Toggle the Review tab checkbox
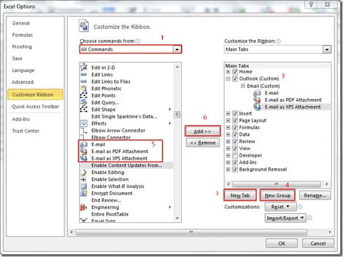The width and height of the screenshot is (343, 257). click(235, 142)
